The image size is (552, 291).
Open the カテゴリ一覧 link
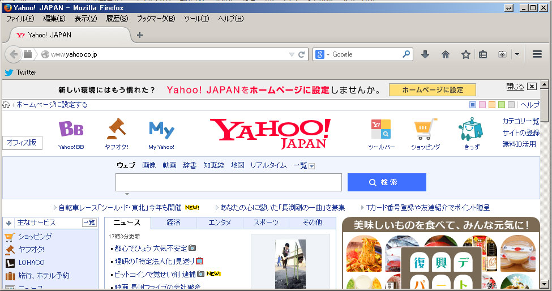coord(520,121)
